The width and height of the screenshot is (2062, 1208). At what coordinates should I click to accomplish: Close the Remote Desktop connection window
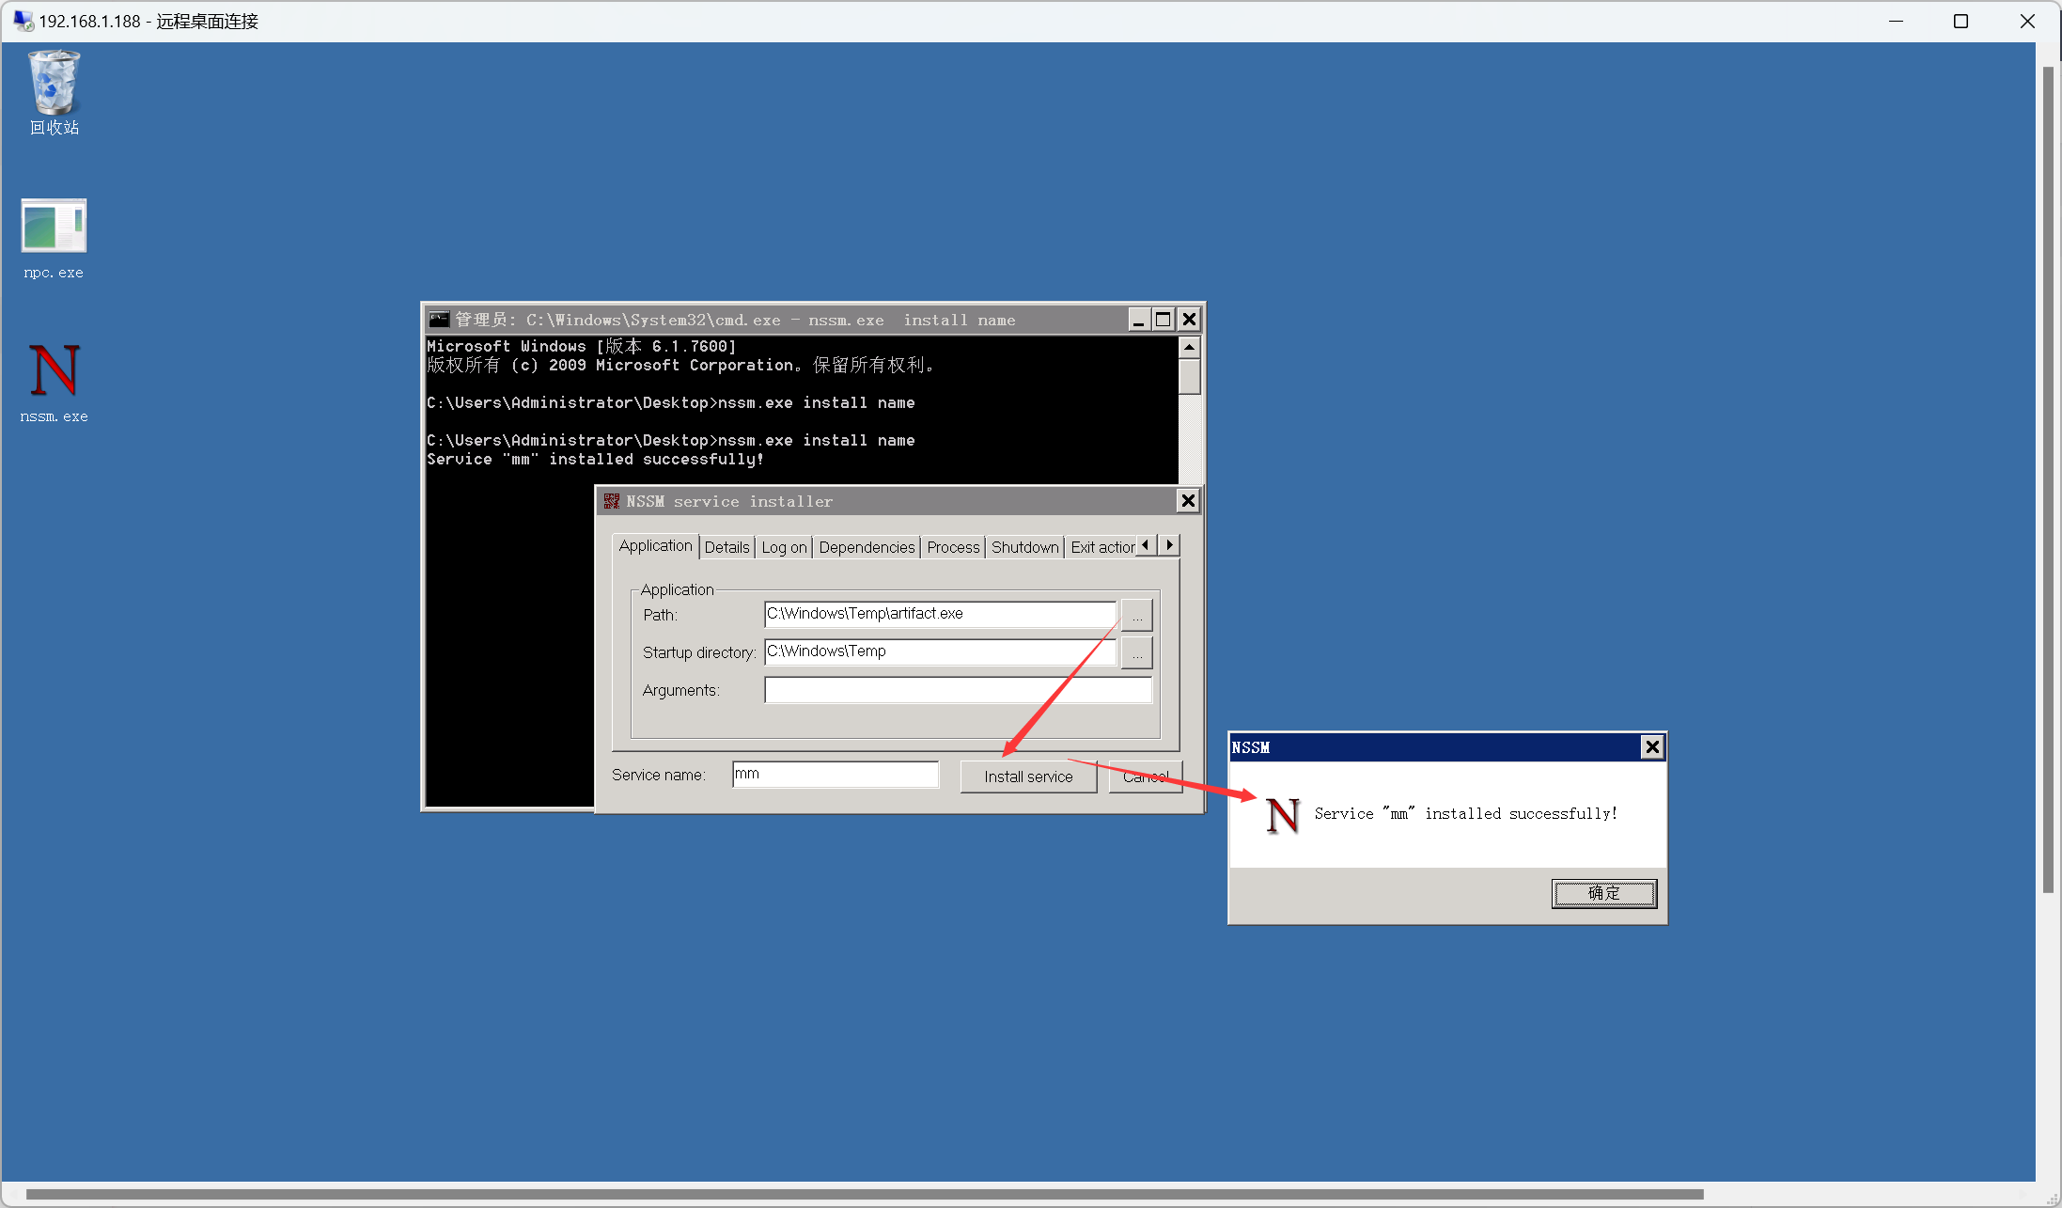point(2027,21)
